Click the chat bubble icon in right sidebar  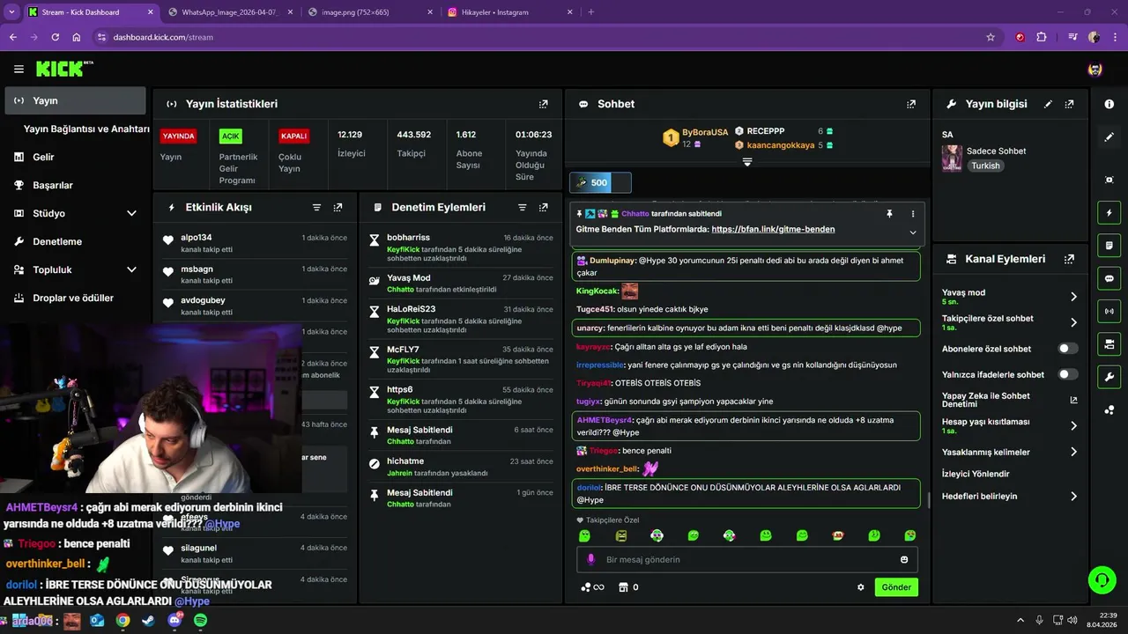[1109, 278]
